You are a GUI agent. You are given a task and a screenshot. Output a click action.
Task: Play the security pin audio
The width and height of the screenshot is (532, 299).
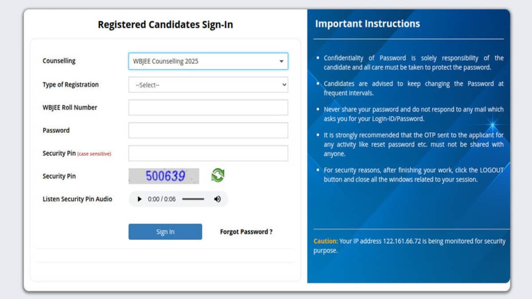(x=140, y=199)
